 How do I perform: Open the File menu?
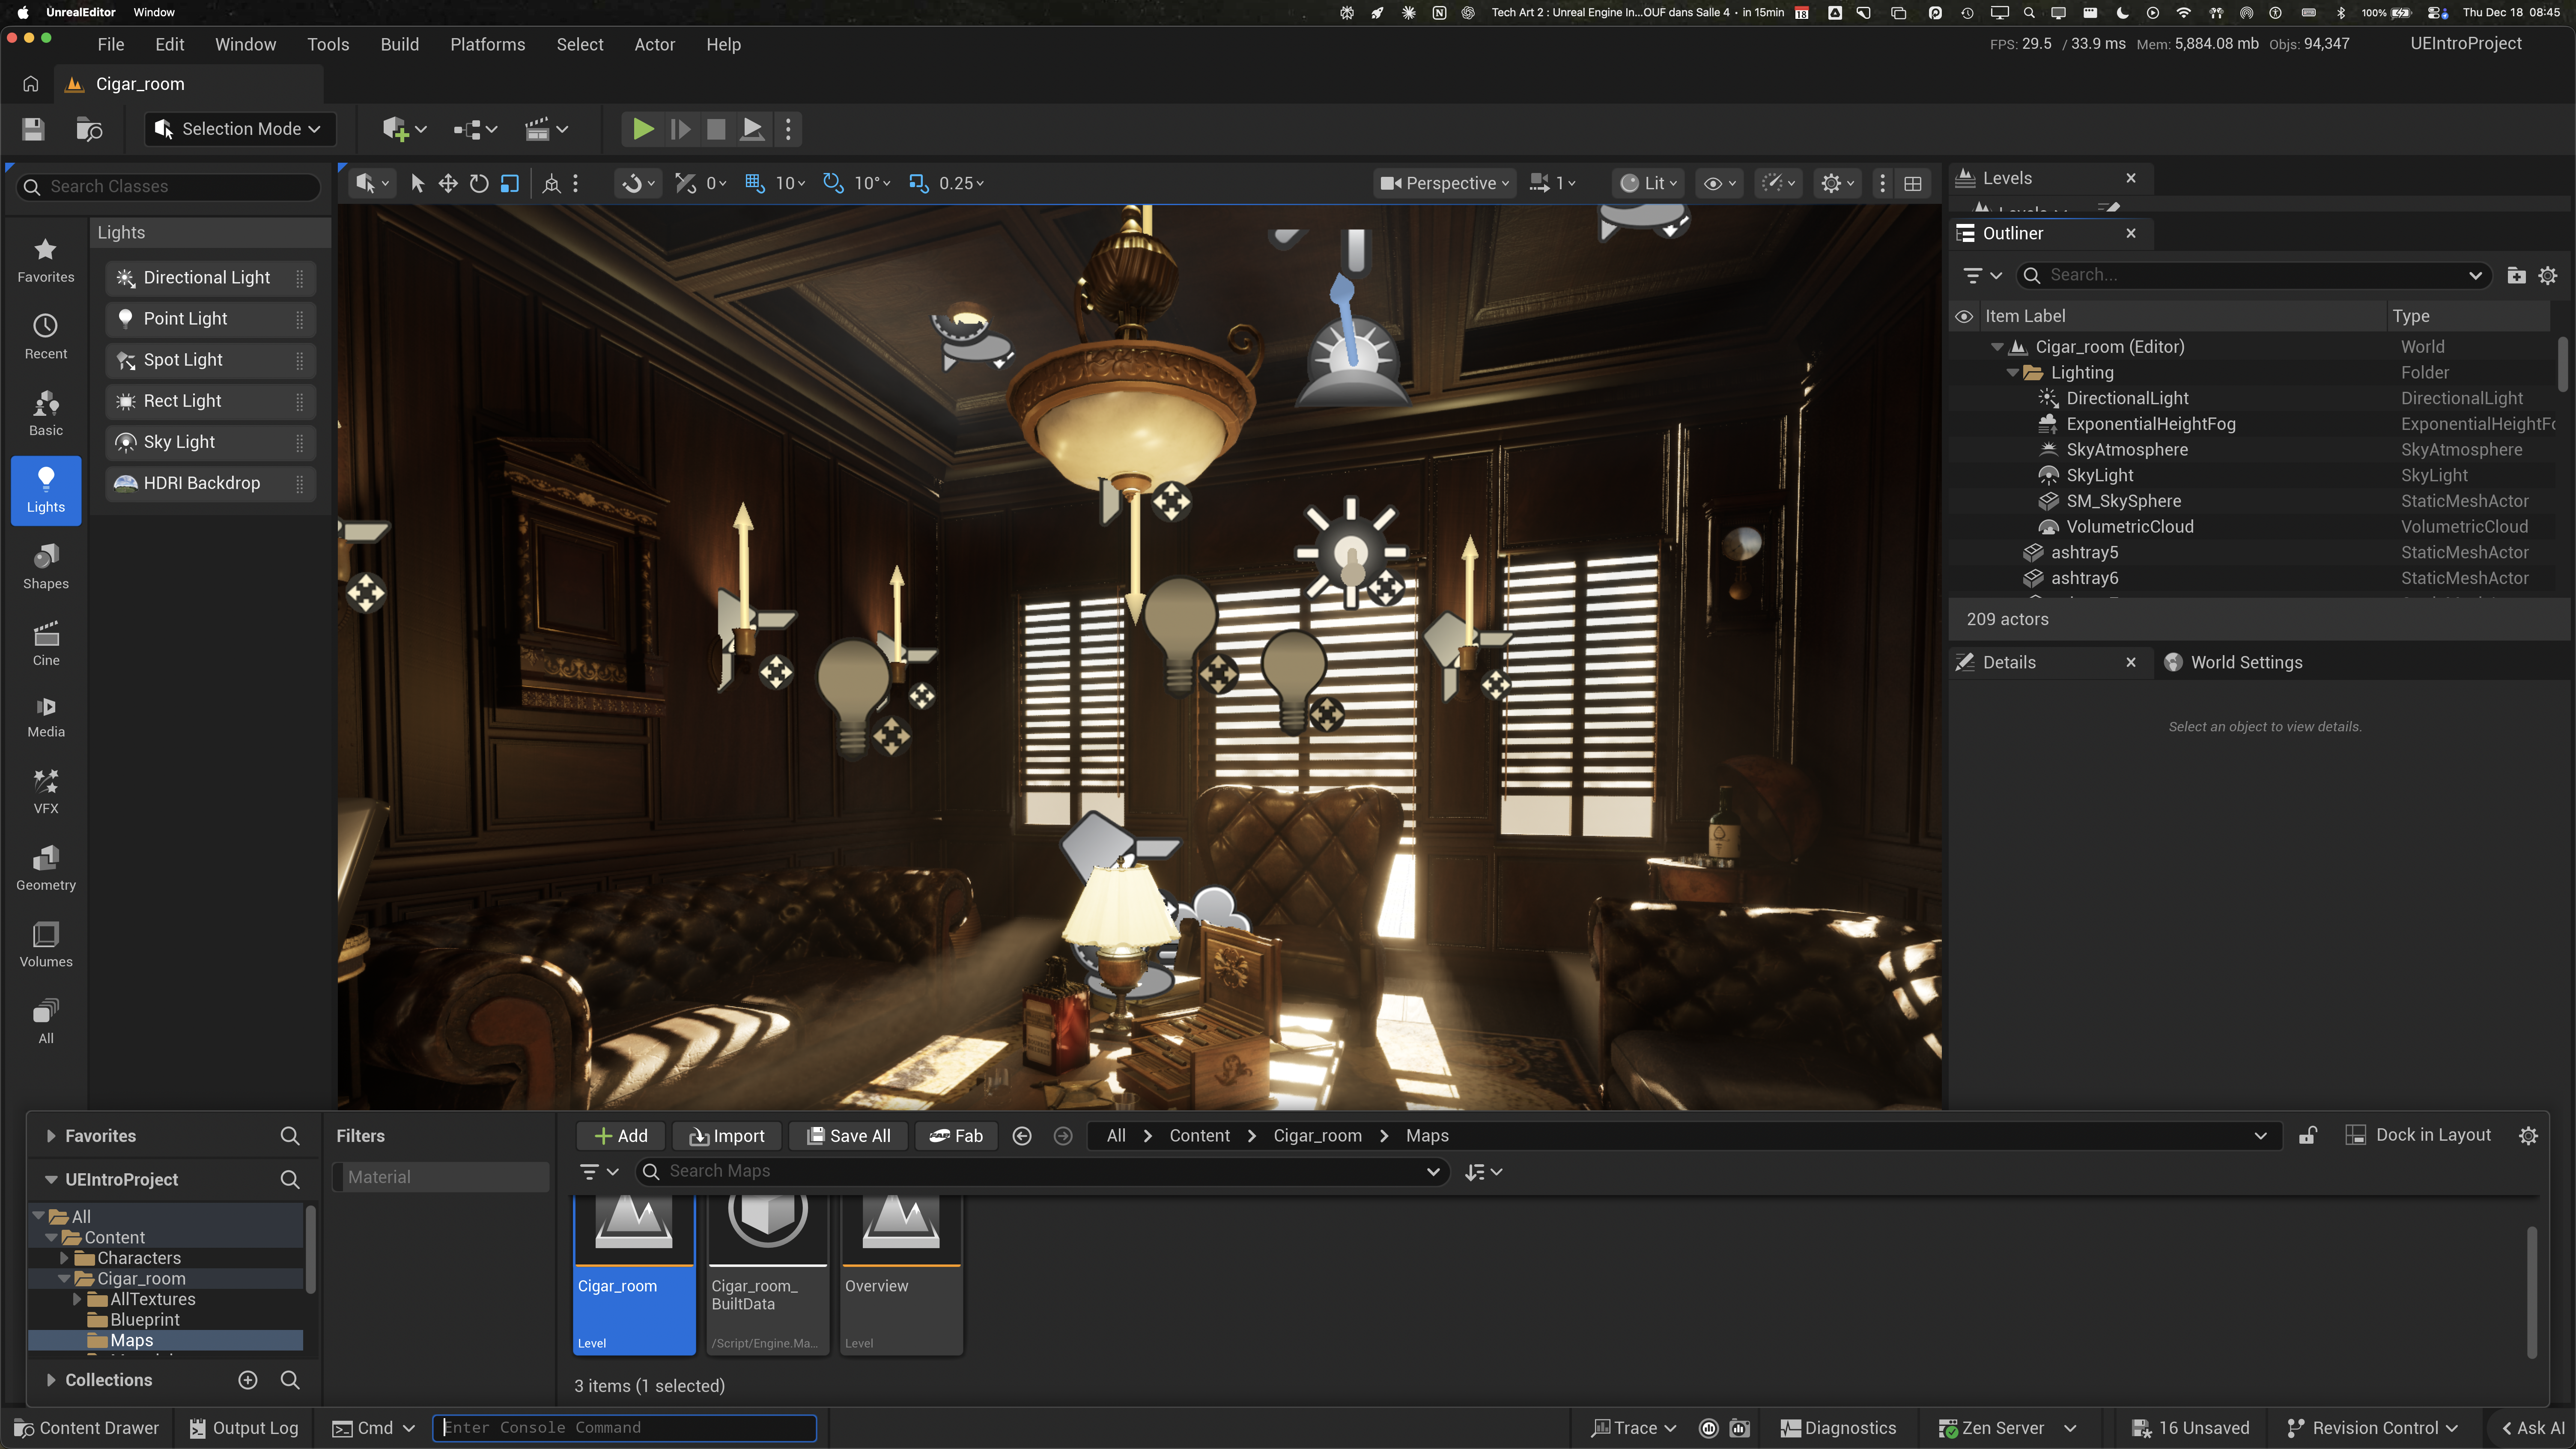coord(111,44)
